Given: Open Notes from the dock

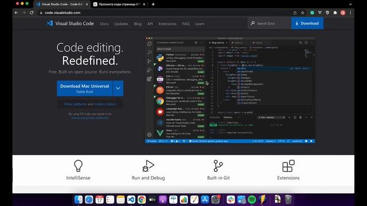Looking at the screenshot, I should (x=120, y=200).
